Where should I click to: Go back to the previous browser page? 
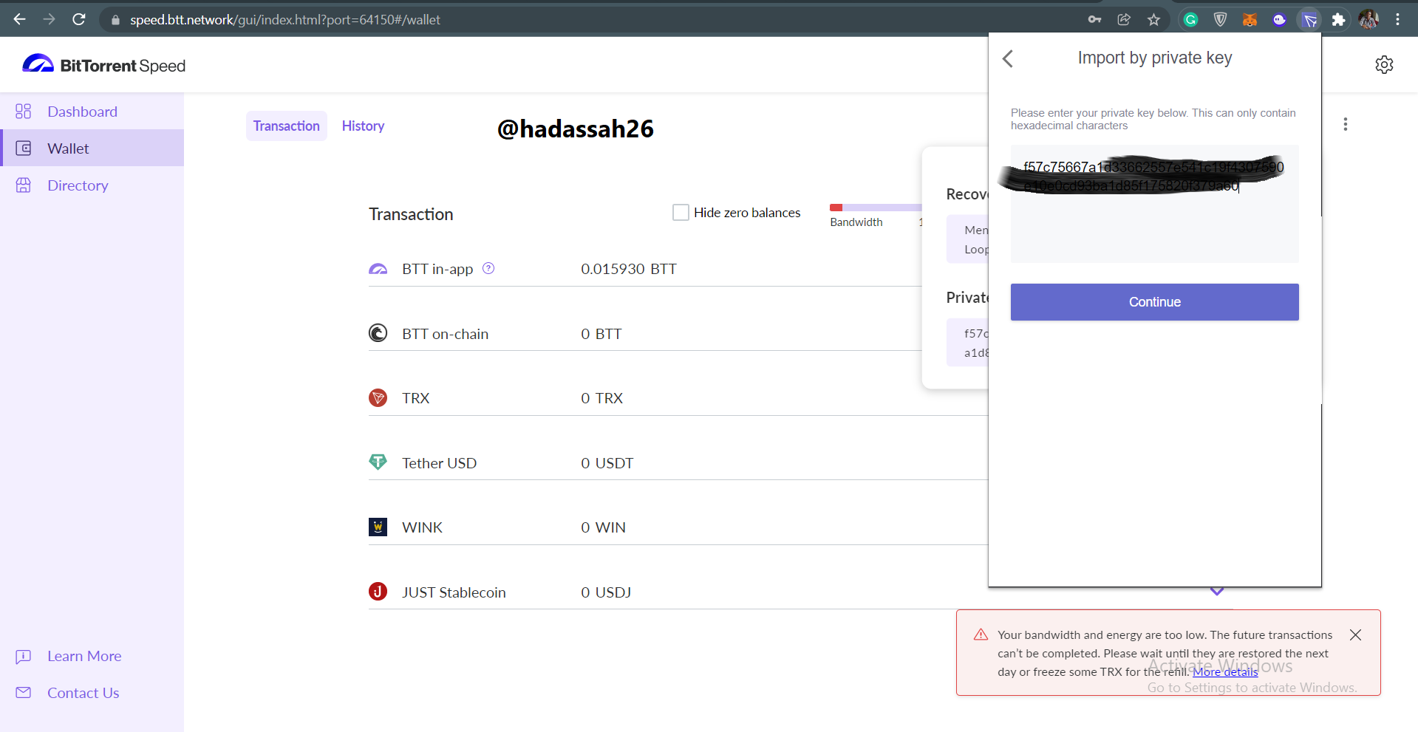(x=20, y=19)
